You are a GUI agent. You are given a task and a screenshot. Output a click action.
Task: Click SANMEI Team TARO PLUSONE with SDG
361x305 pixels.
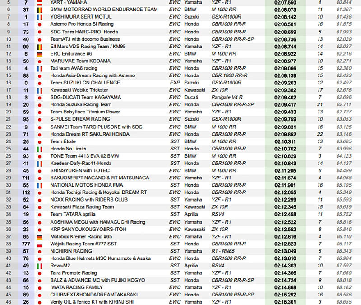(96, 127)
